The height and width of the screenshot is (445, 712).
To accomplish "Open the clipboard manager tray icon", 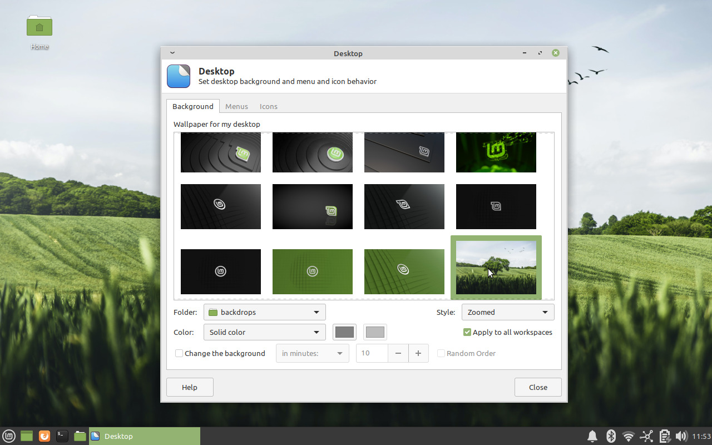I will [x=664, y=436].
